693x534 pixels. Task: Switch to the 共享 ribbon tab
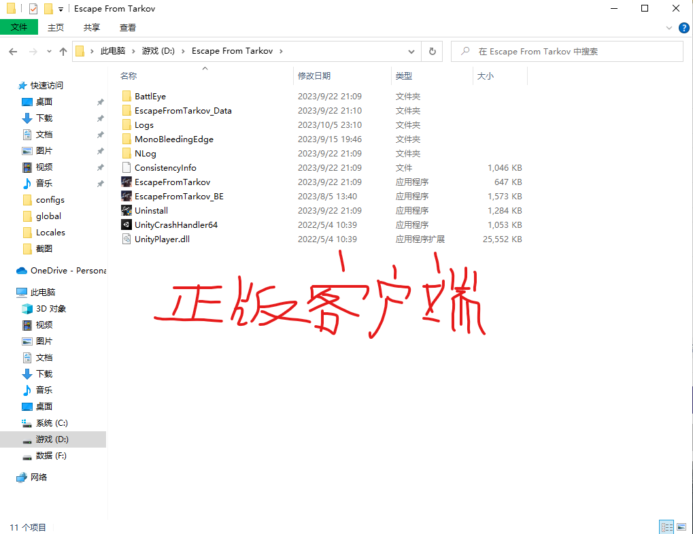92,27
